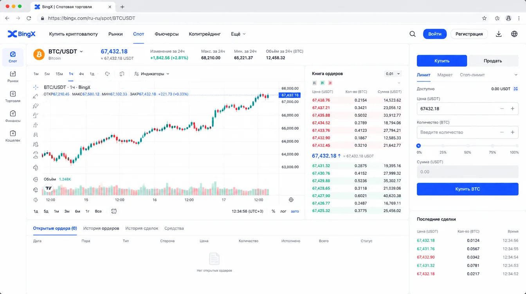Switch to the История ордеров tab
This screenshot has width=526, height=294.
[101, 228]
